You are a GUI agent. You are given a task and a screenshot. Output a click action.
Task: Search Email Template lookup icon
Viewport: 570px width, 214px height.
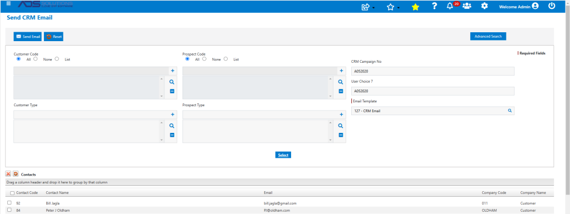coord(510,111)
